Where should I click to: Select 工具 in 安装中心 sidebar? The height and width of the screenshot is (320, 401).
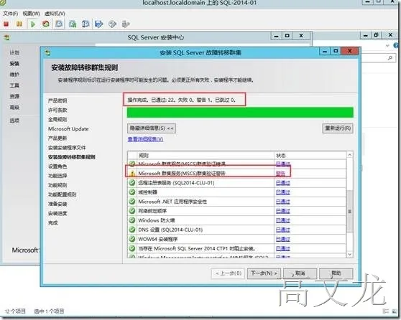[x=14, y=85]
